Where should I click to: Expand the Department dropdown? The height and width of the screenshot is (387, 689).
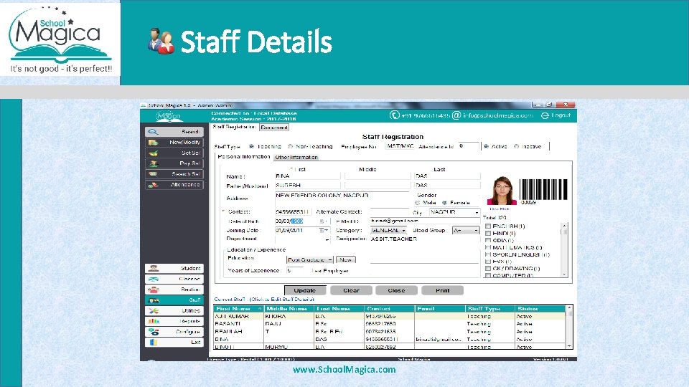pos(327,239)
